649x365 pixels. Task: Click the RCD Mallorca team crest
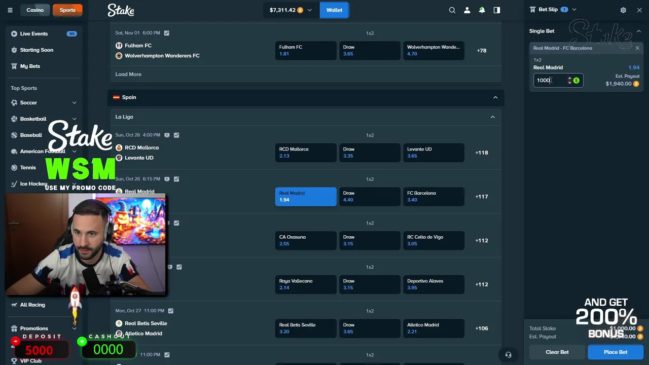coord(119,148)
